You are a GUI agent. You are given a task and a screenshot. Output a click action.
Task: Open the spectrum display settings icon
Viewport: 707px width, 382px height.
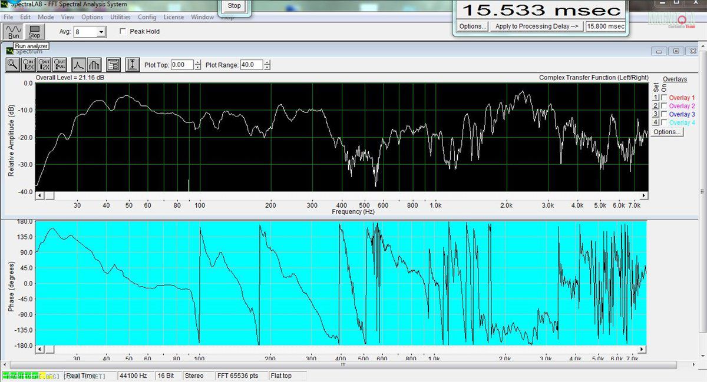114,65
